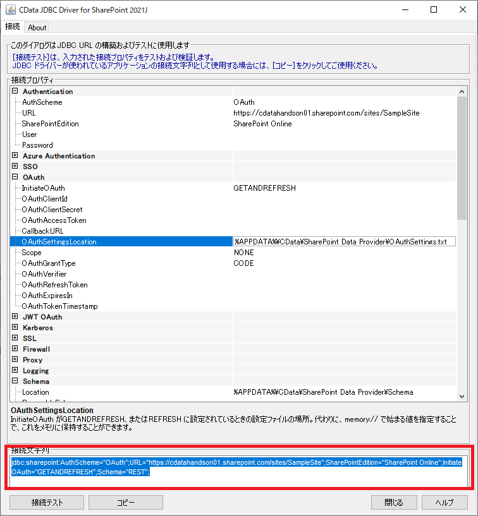
Task: Click scroll-down arrow of property list
Action: (x=462, y=397)
